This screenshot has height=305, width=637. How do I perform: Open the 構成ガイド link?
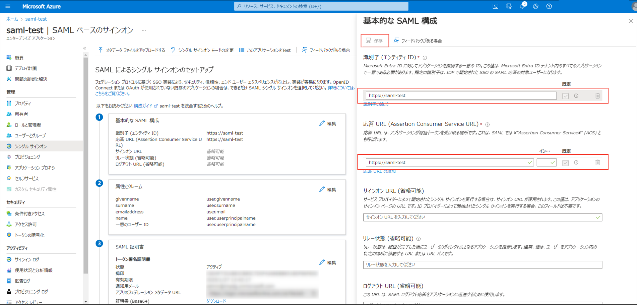tap(145, 106)
